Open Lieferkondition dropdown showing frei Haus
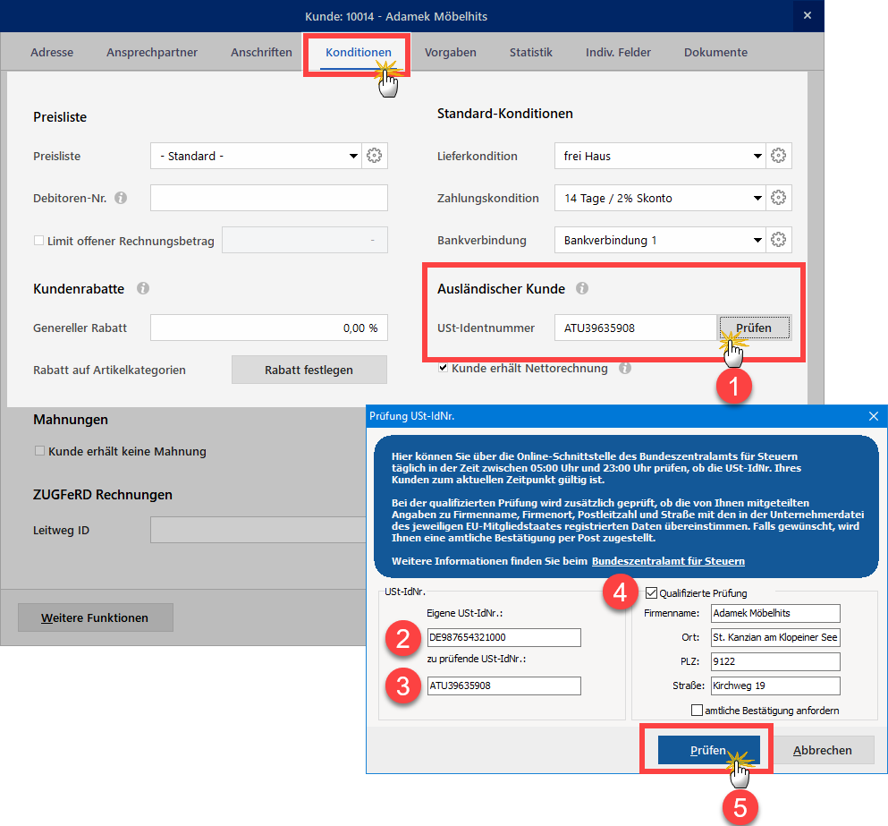This screenshot has width=888, height=826. click(x=757, y=157)
